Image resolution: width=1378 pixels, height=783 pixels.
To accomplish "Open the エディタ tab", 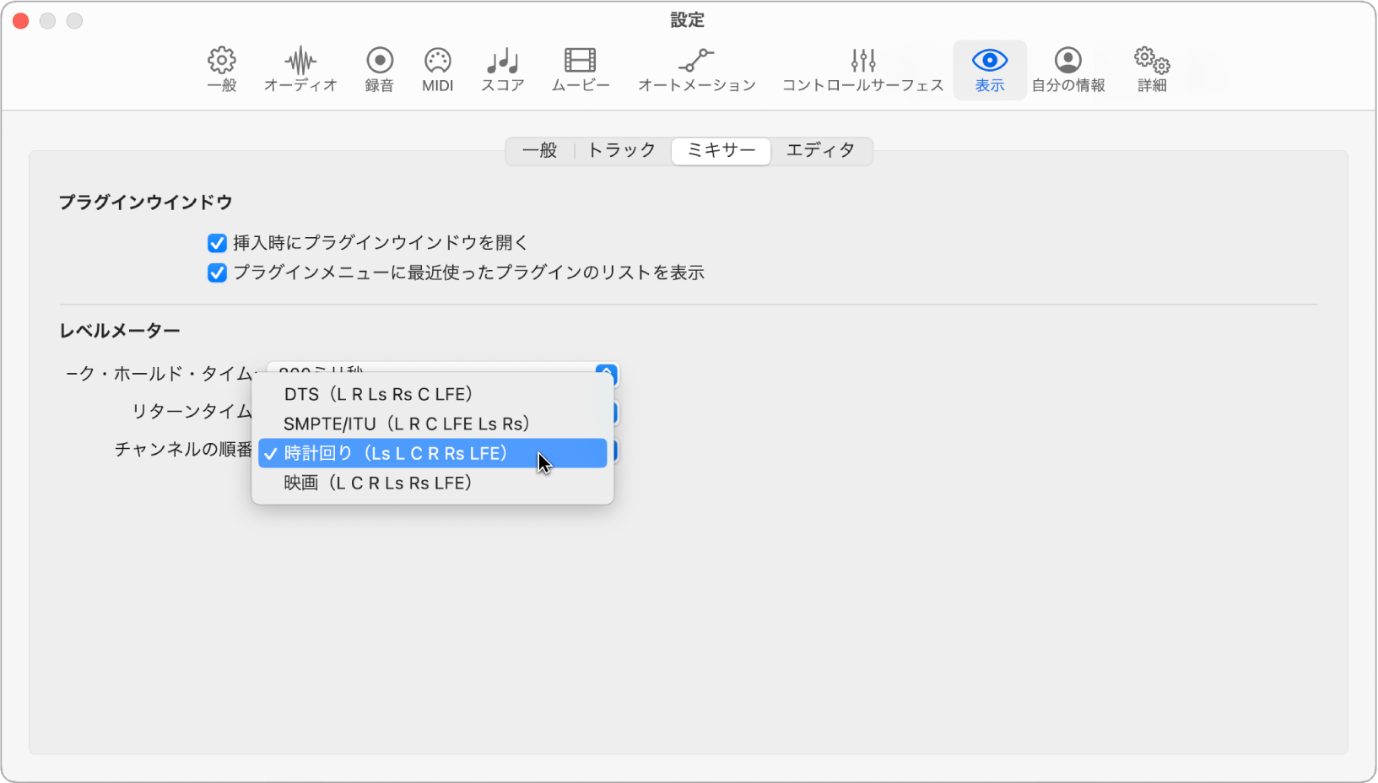I will point(822,151).
